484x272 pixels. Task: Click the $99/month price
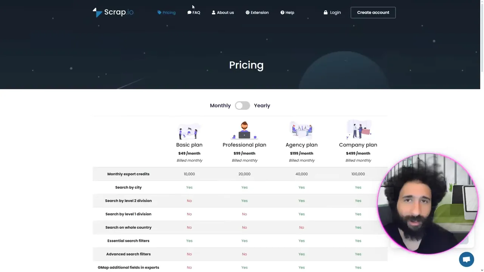tap(244, 153)
